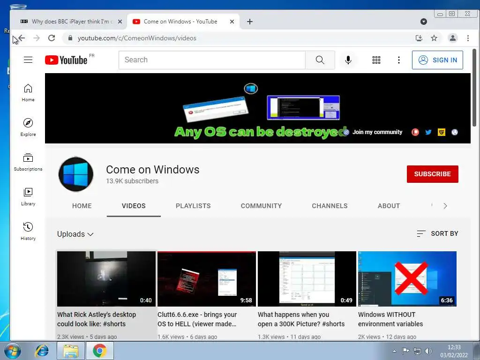The width and height of the screenshot is (480, 360).
Task: Show hidden system tray icons
Action: click(395, 351)
